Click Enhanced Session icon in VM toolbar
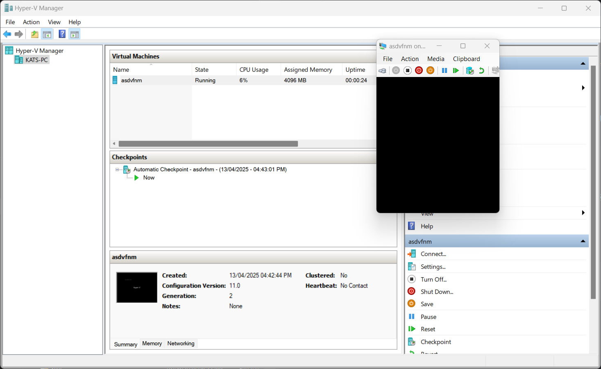The height and width of the screenshot is (369, 601). pos(495,70)
